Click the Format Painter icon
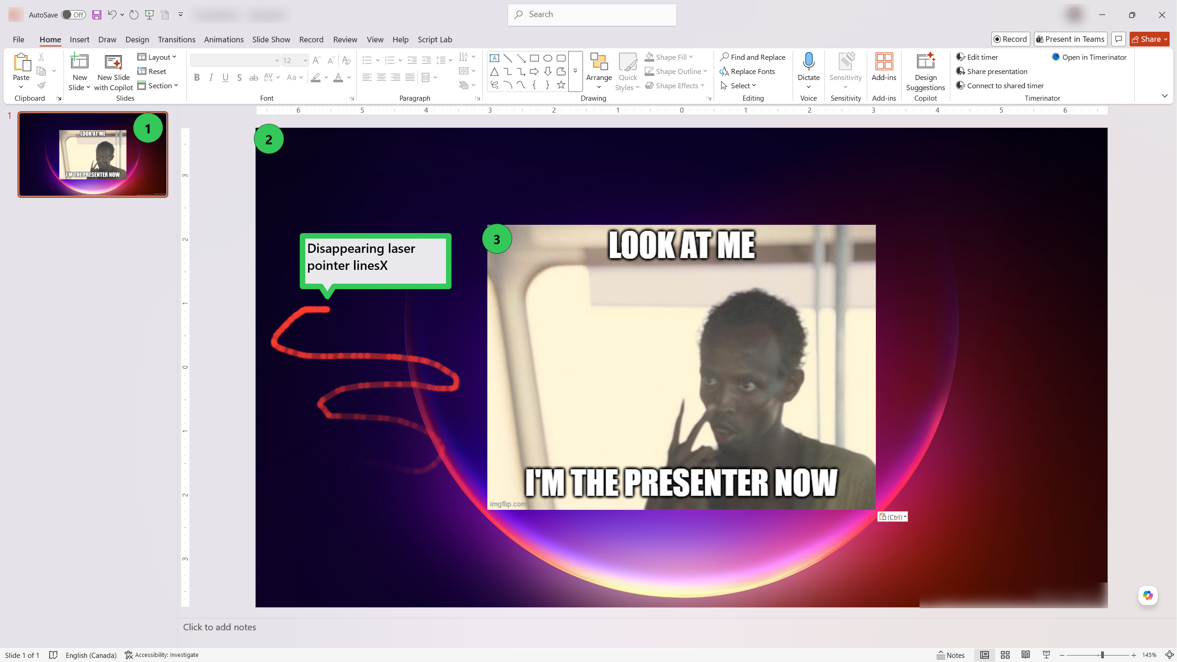1177x662 pixels. pyautogui.click(x=41, y=86)
